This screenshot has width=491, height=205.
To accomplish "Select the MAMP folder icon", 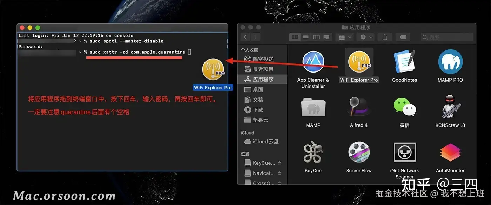I will (313, 107).
